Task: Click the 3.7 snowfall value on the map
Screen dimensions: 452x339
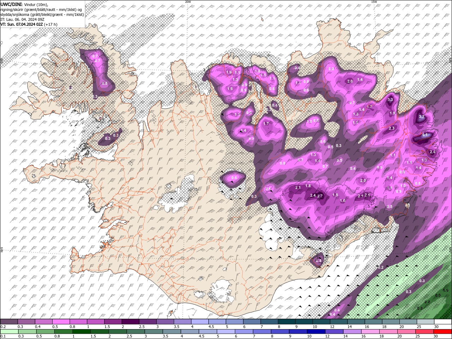Action: [x=421, y=117]
